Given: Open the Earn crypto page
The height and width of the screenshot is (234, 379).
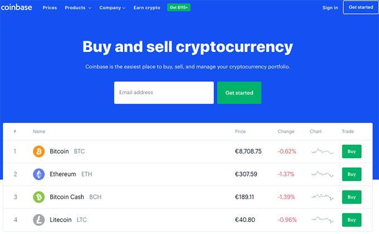Looking at the screenshot, I should [147, 8].
